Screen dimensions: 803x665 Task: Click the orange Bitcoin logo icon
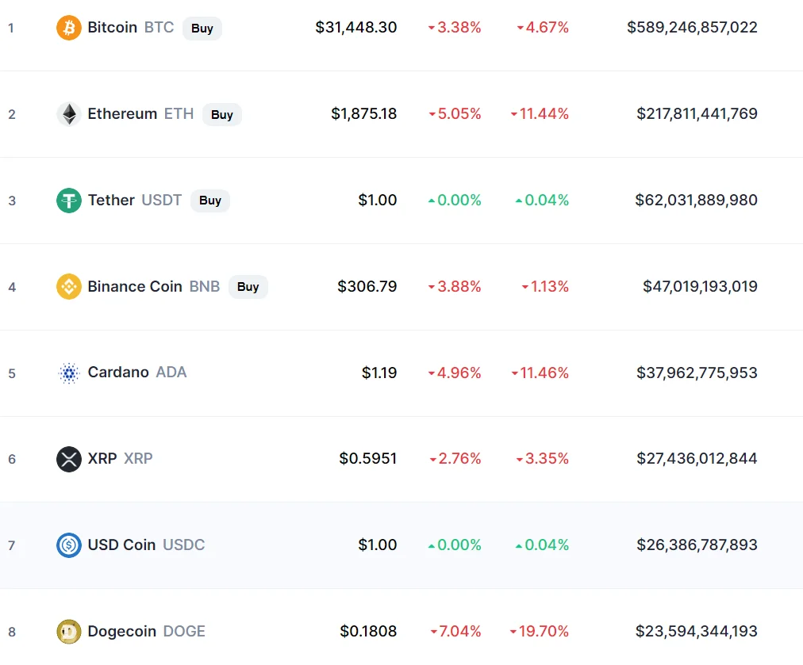tap(68, 28)
